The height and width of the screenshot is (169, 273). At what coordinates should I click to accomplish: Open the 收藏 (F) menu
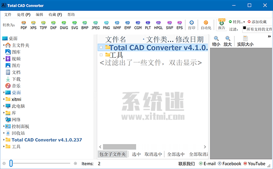point(55,15)
